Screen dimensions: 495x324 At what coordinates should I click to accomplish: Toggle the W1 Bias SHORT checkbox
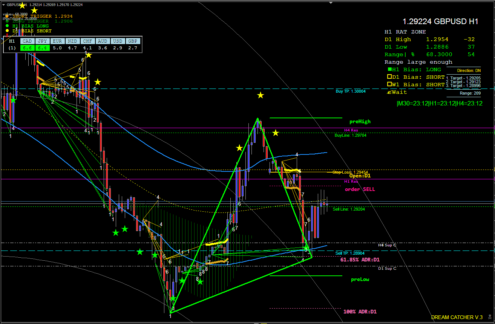pyautogui.click(x=389, y=84)
